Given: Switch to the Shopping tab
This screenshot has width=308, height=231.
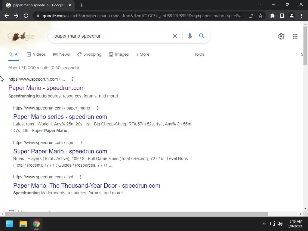Looking at the screenshot, I should [x=89, y=54].
